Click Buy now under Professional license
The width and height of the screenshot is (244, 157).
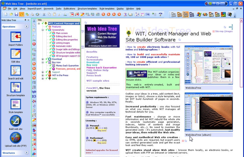(x=102, y=143)
